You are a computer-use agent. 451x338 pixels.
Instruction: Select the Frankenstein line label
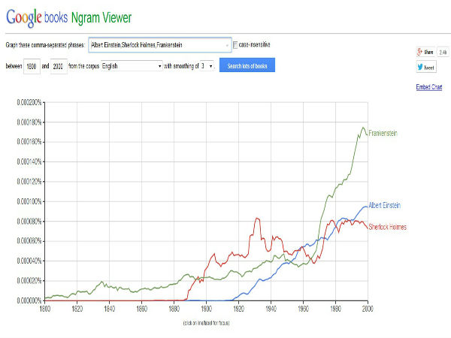pyautogui.click(x=383, y=133)
